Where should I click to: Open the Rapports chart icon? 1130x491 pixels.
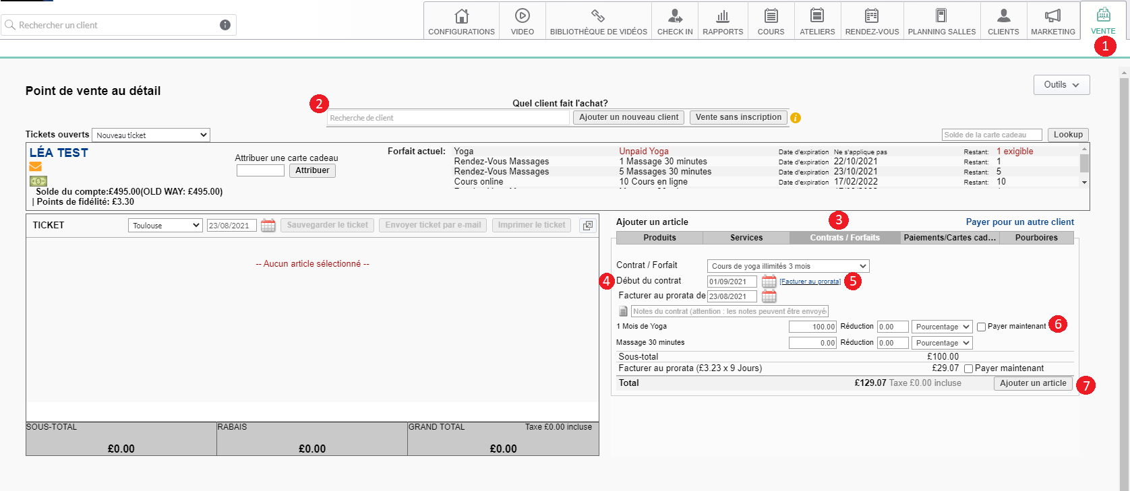pyautogui.click(x=722, y=16)
